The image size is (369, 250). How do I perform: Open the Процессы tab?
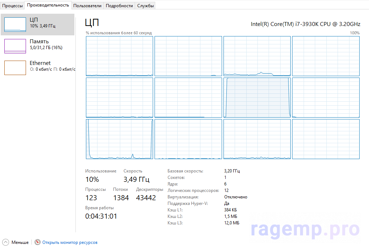click(x=12, y=6)
